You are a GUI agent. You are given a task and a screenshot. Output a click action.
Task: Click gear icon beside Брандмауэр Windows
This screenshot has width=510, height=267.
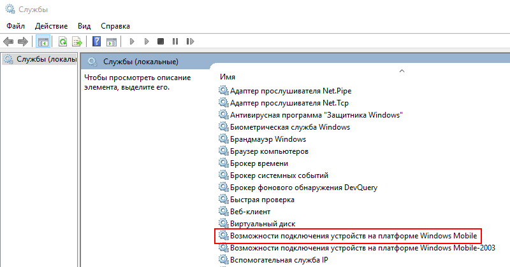[223, 139]
